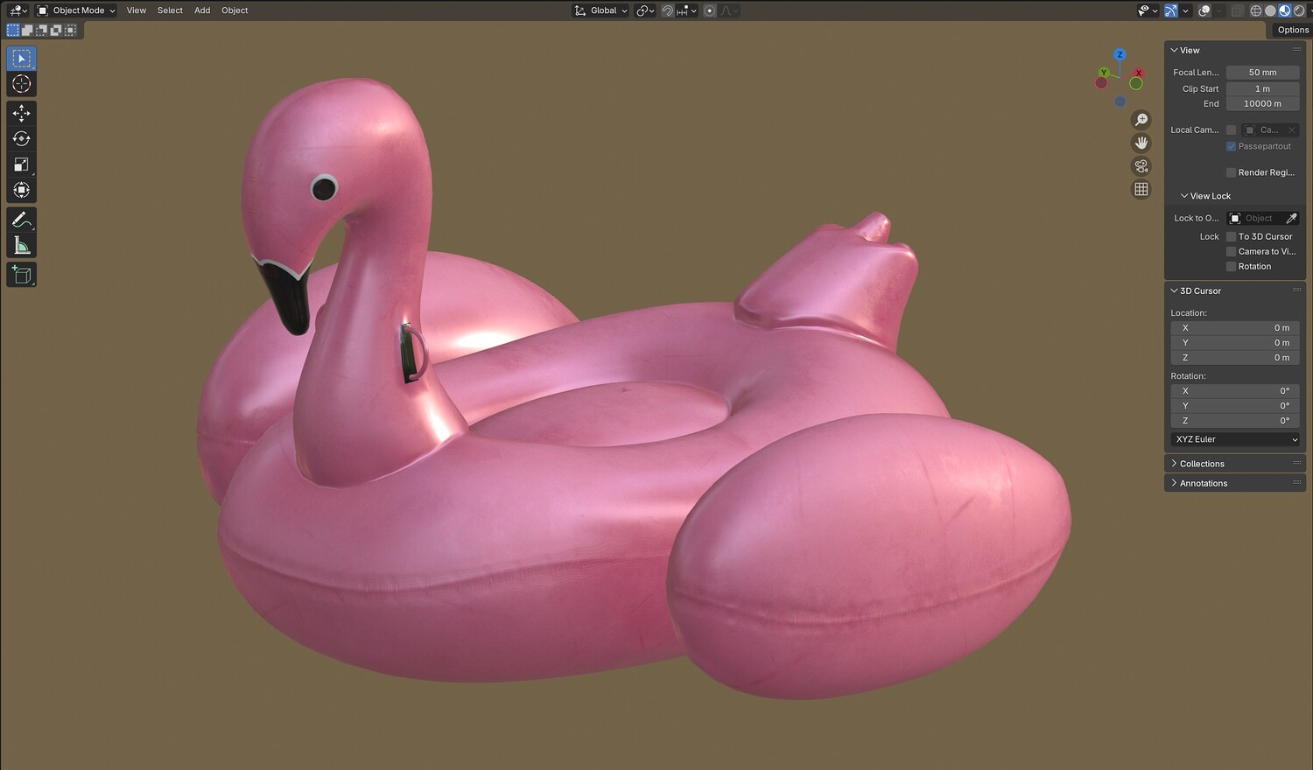Click the zoom viewport magnifier icon
Viewport: 1313px width, 770px height.
coord(1141,120)
